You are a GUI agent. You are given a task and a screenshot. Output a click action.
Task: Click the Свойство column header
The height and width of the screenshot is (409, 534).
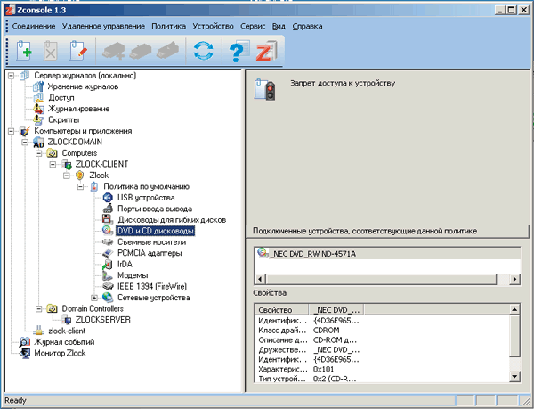[x=281, y=308]
